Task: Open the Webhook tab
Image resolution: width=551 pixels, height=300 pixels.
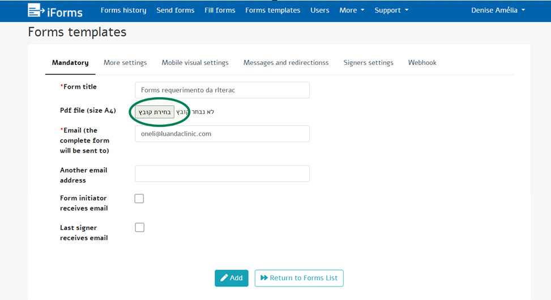Action: coord(422,63)
